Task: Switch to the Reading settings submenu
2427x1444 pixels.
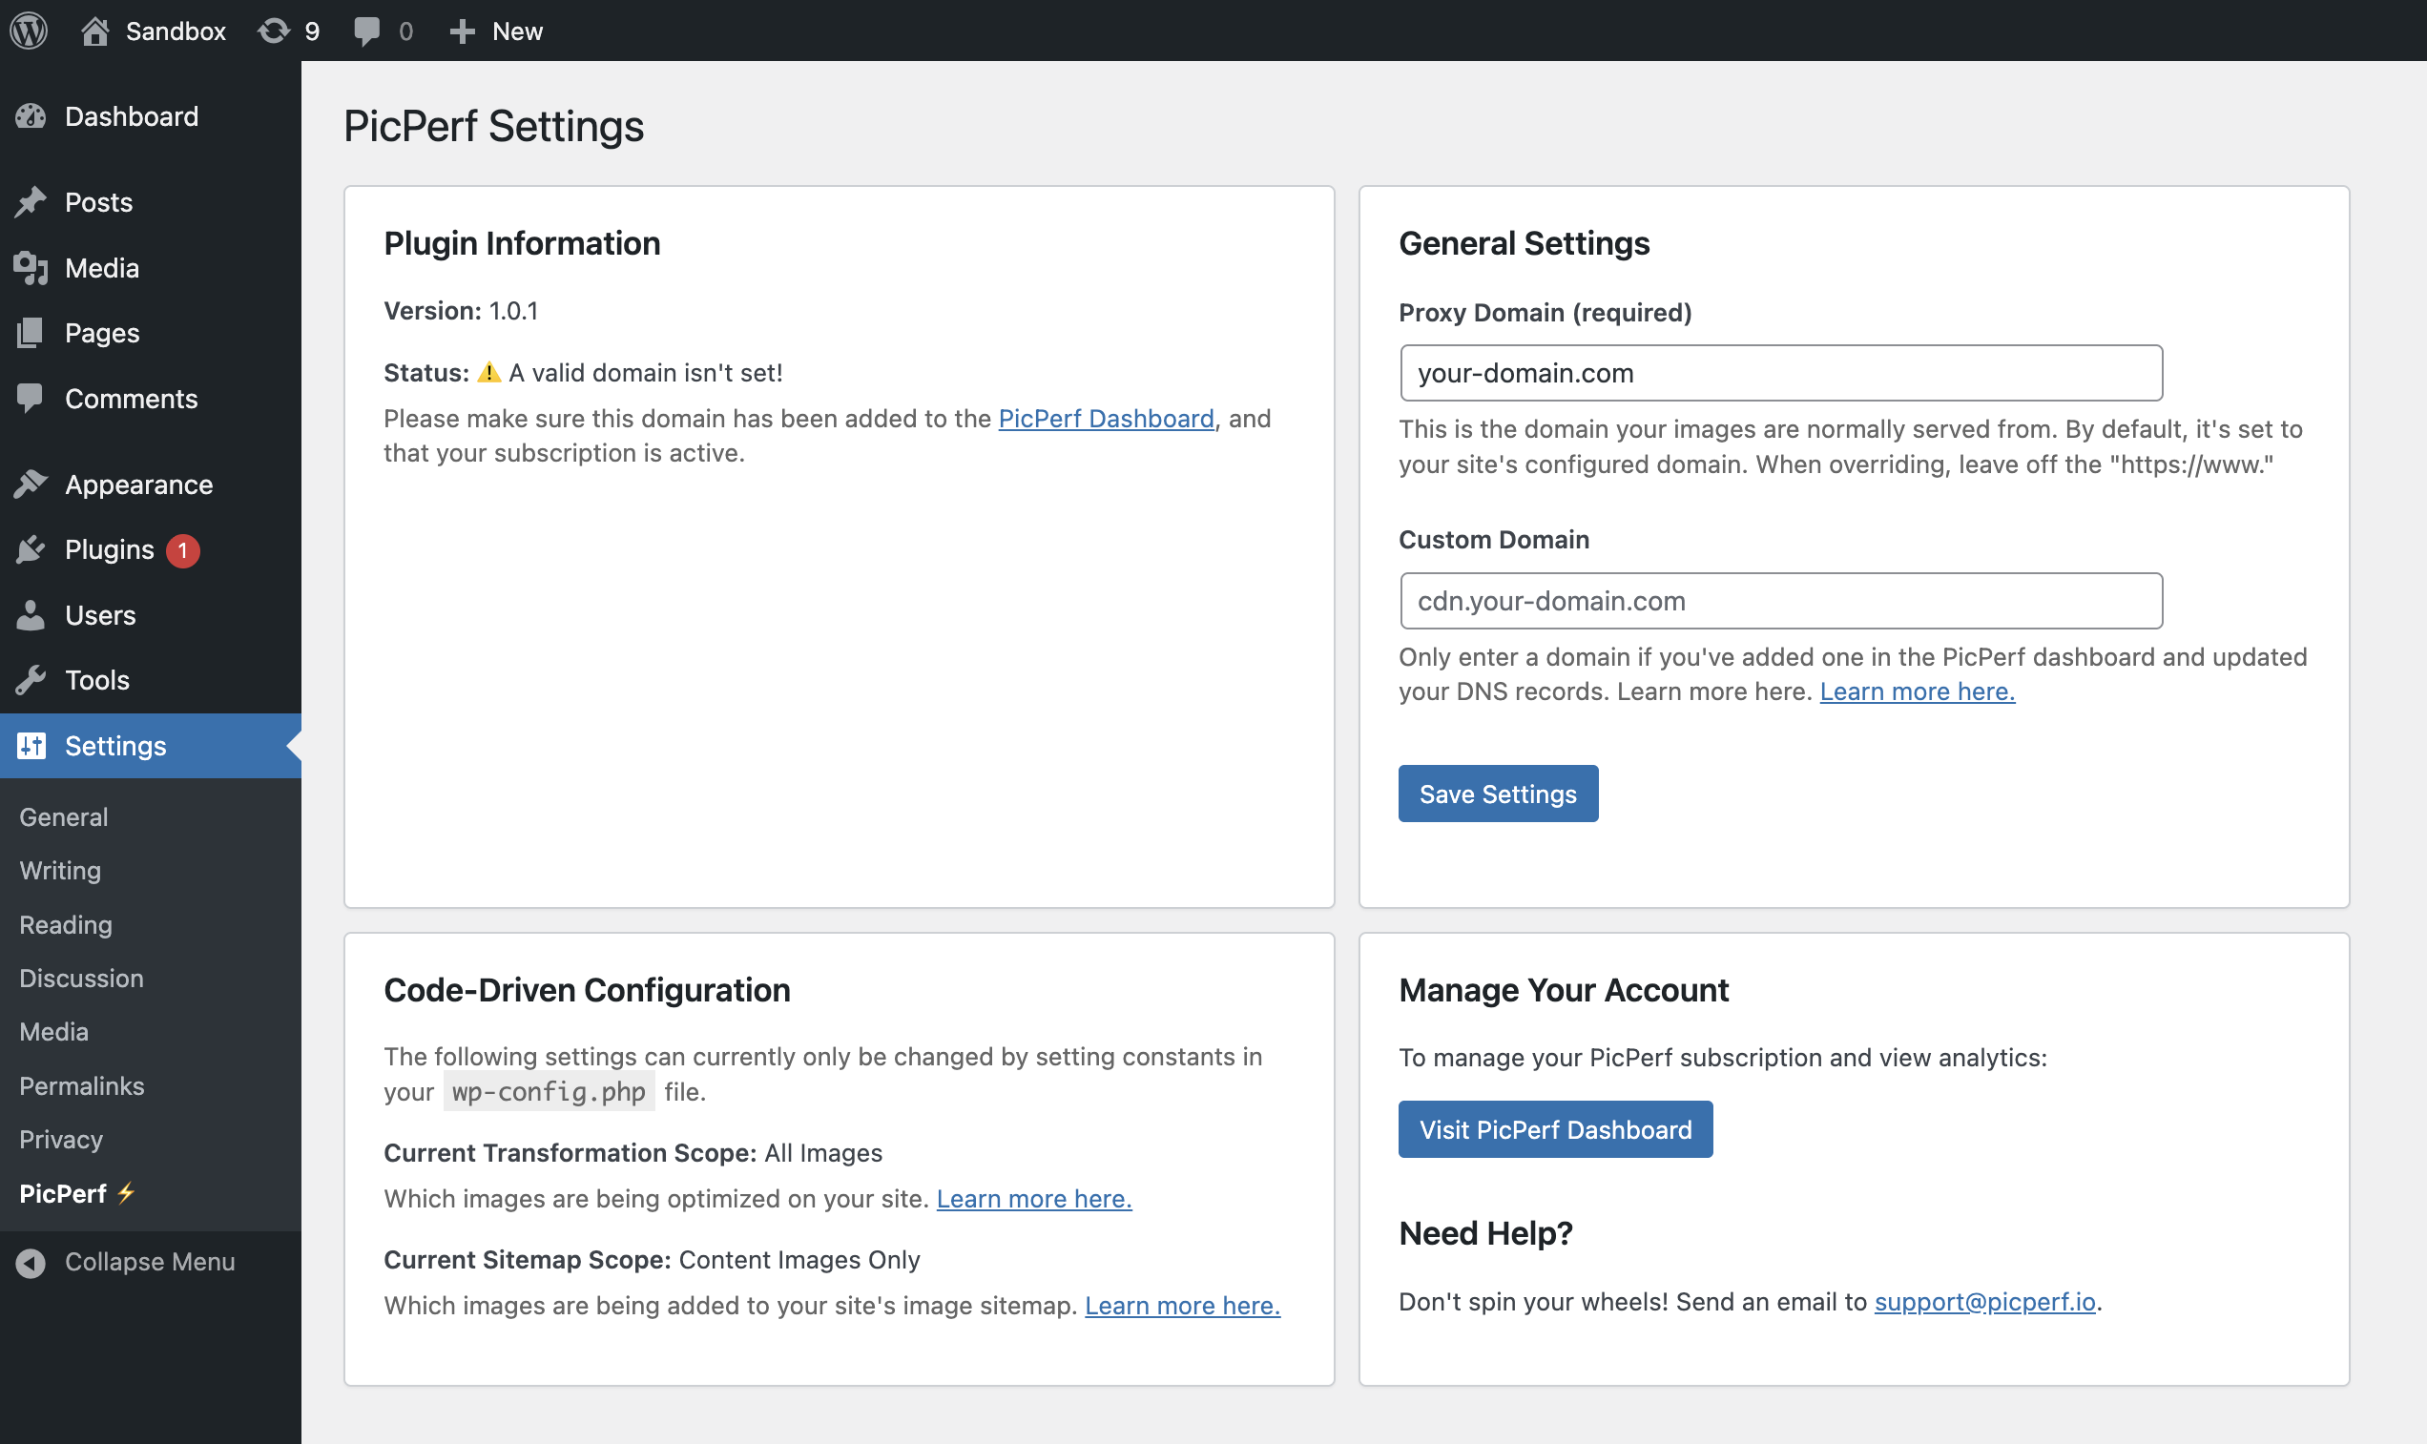Action: click(64, 923)
